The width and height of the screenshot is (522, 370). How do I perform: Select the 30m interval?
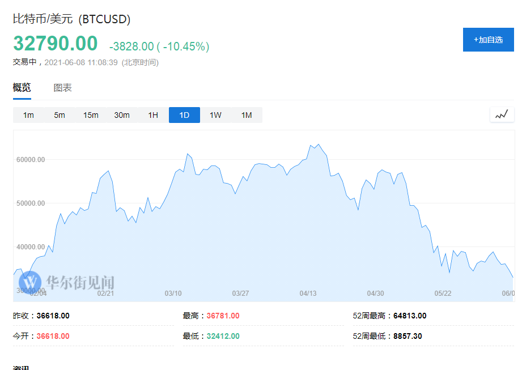[121, 114]
